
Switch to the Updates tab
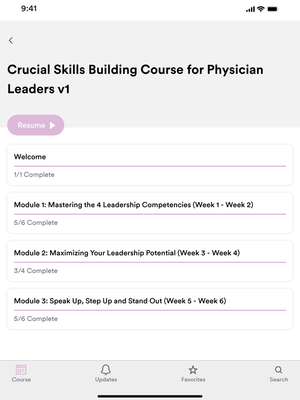coord(106,373)
